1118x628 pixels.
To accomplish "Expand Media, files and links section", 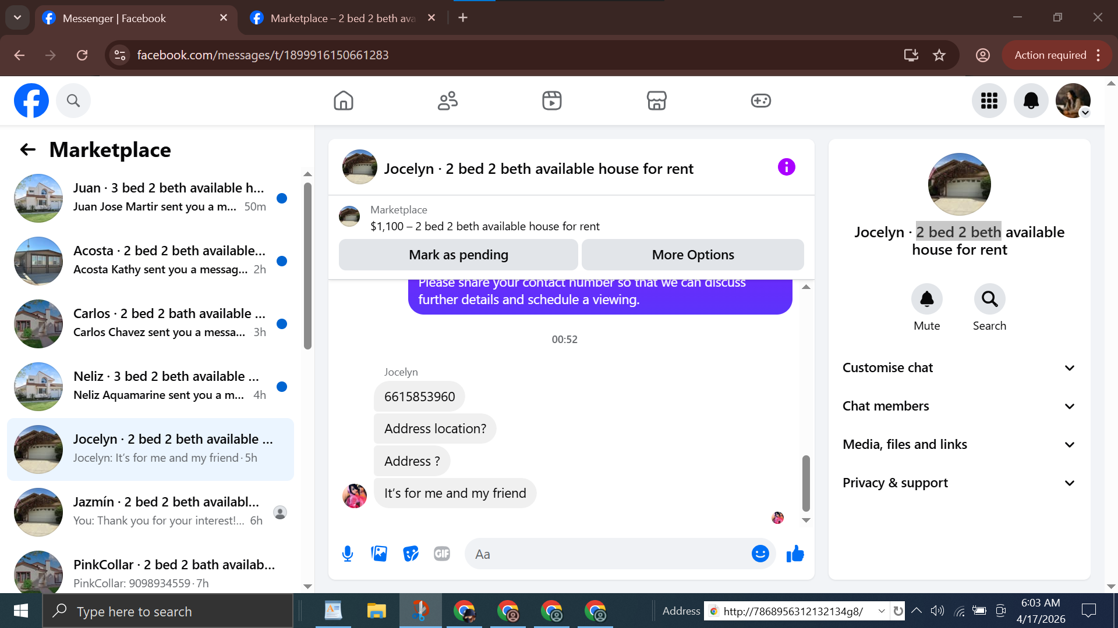I will pos(959,444).
